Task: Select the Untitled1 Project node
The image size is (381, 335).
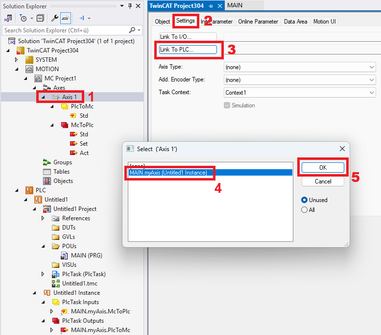Action: (x=75, y=209)
